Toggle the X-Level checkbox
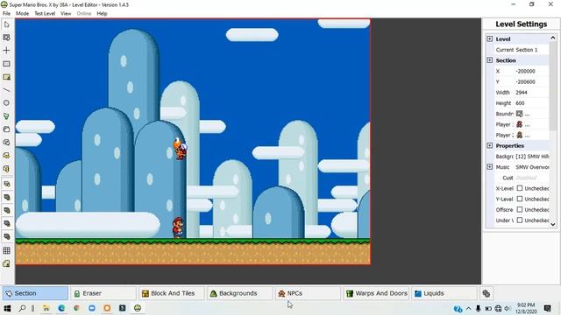Image resolution: width=561 pixels, height=315 pixels. pos(520,188)
